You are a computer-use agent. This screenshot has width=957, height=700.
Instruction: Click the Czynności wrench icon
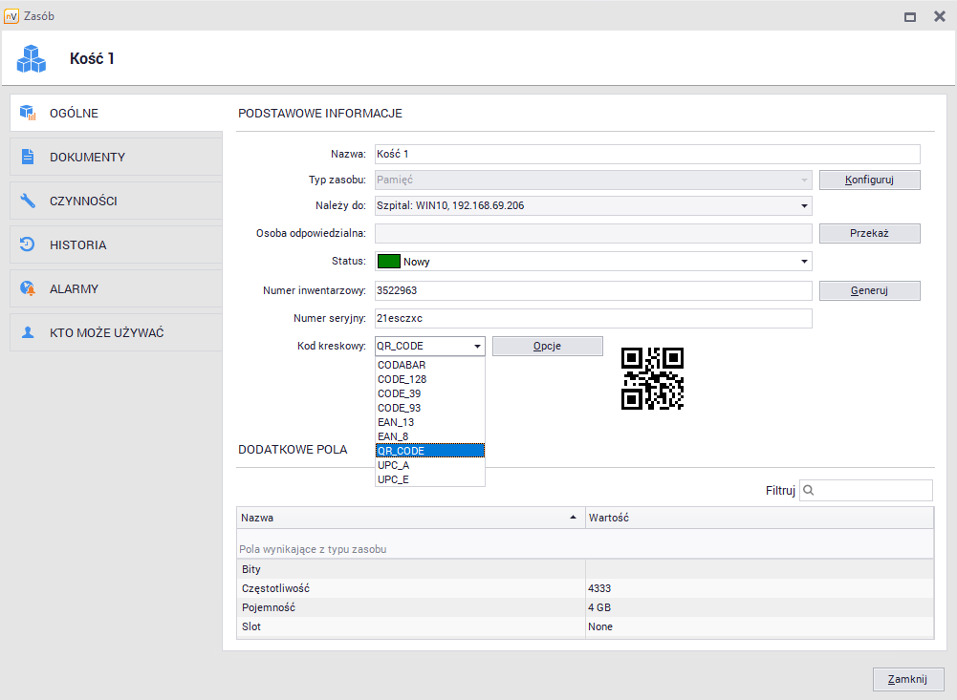click(28, 202)
